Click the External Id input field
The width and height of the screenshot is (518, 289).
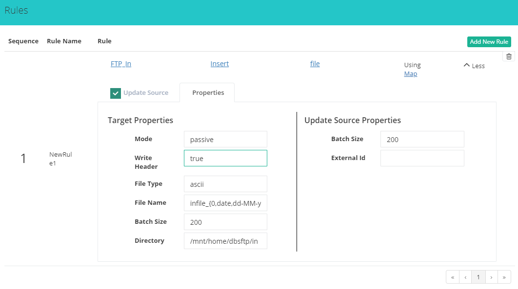[422, 158]
